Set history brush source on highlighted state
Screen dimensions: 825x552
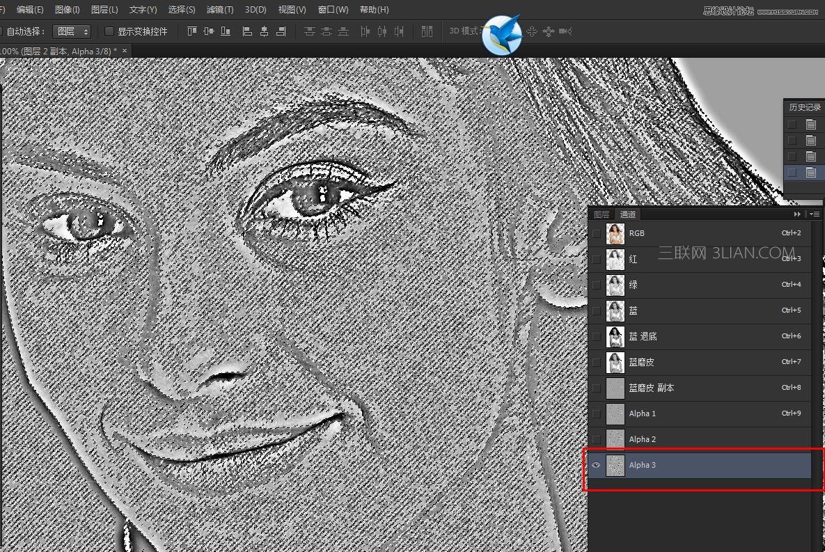click(792, 172)
